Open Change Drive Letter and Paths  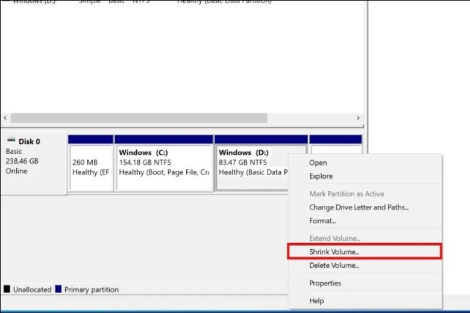359,207
